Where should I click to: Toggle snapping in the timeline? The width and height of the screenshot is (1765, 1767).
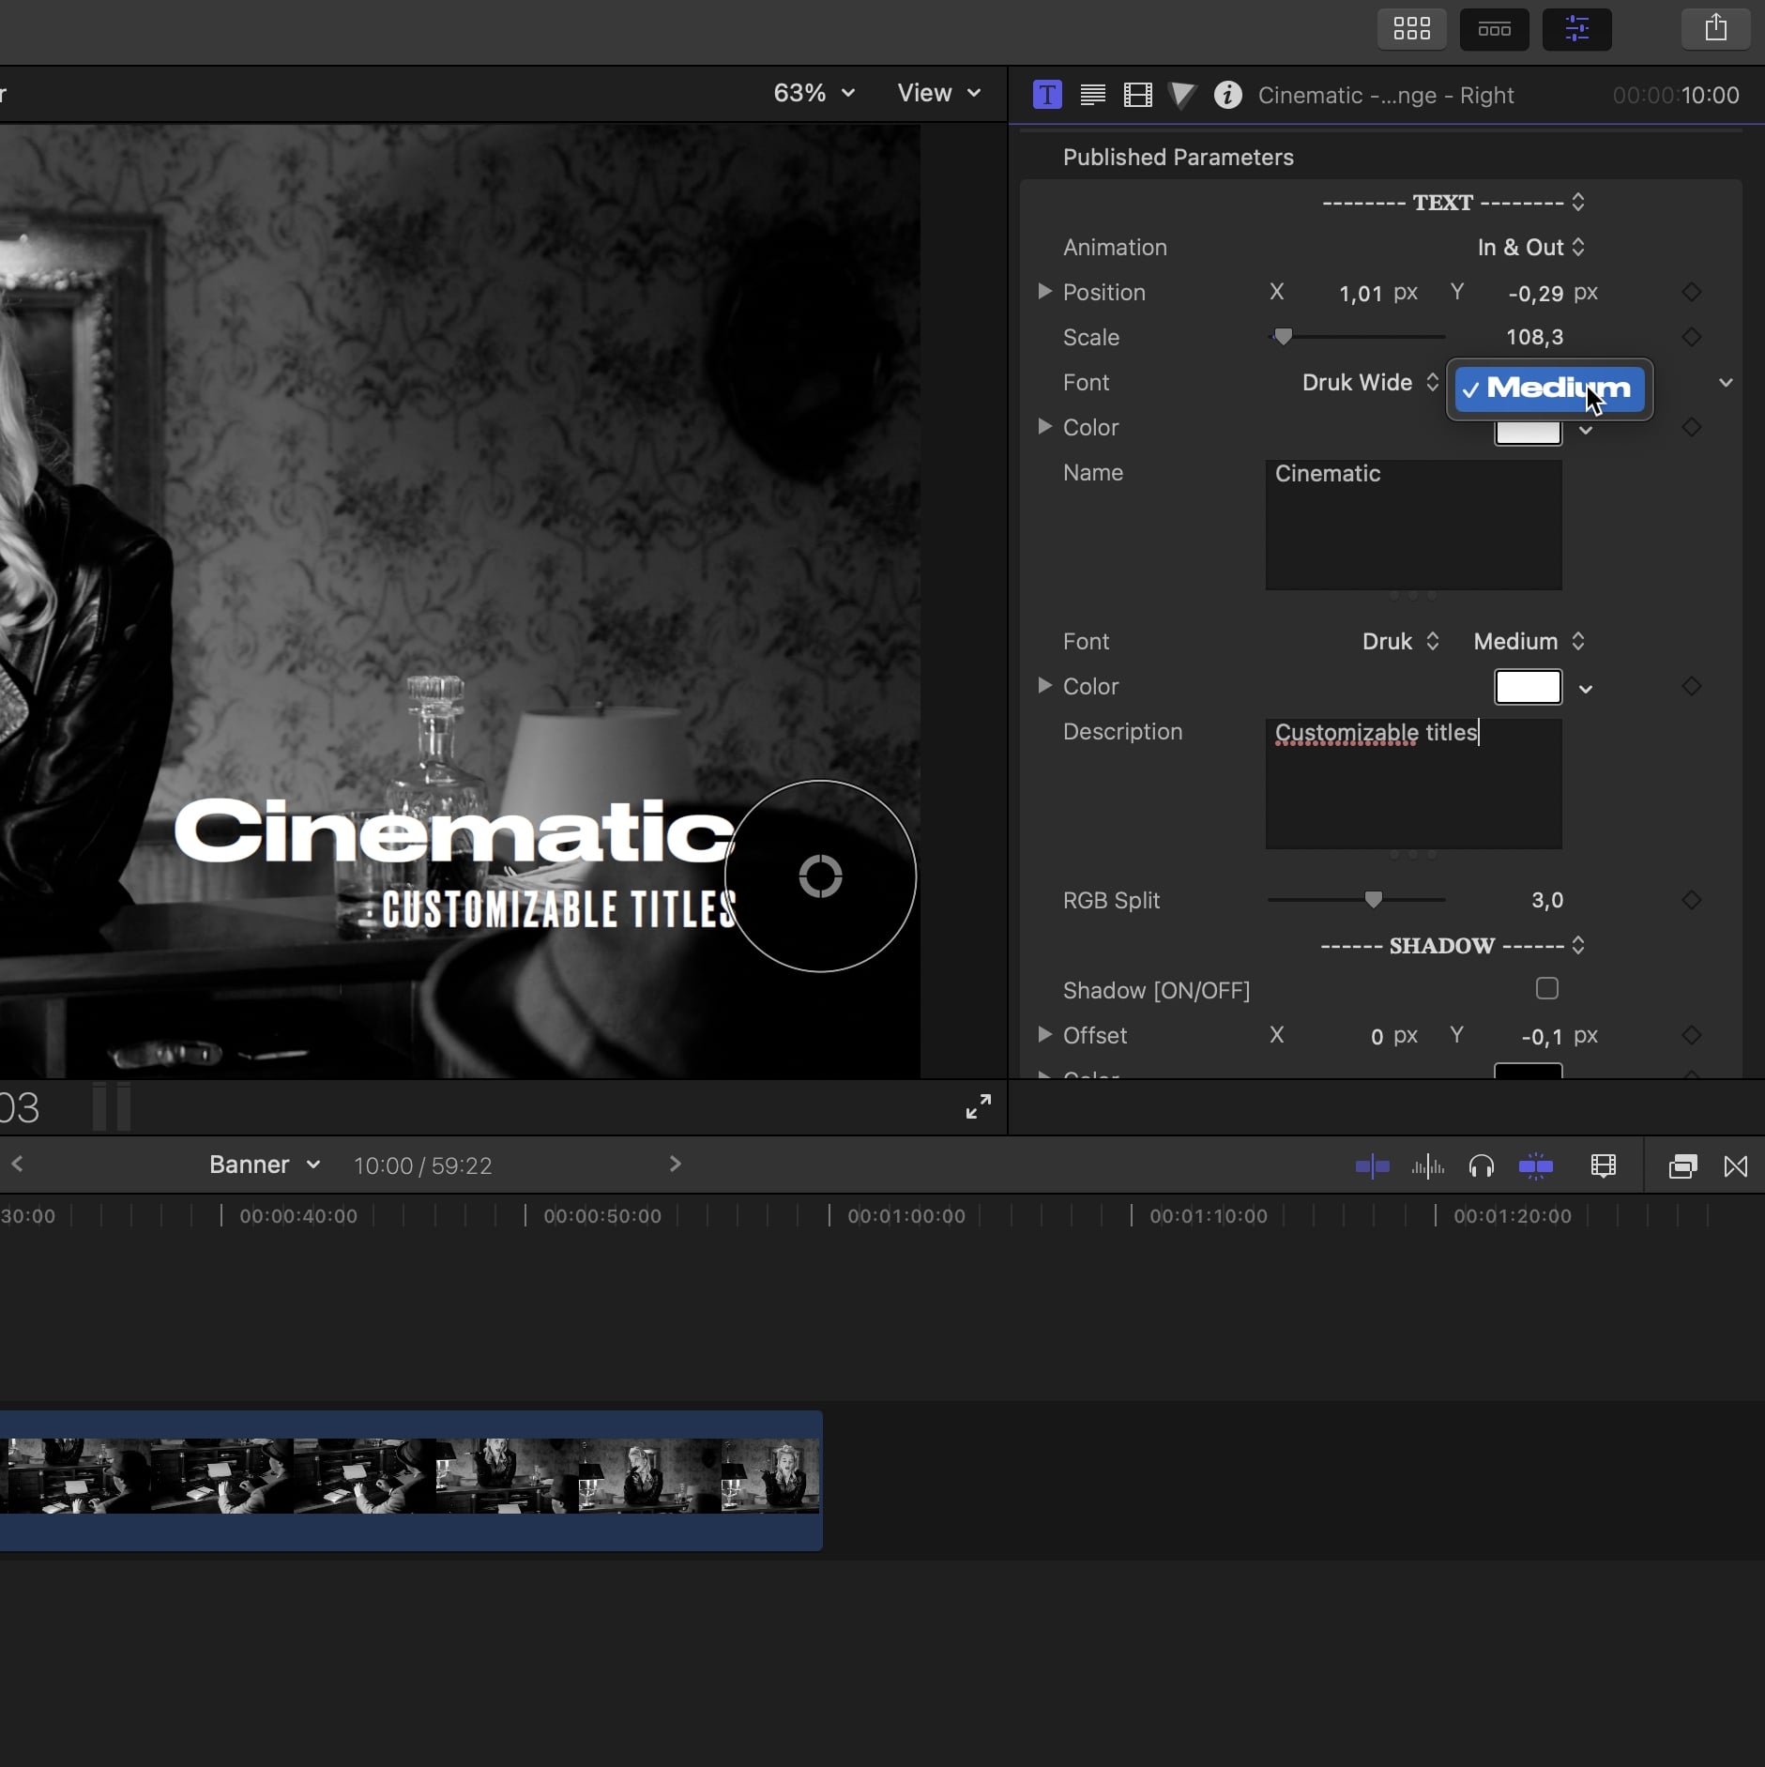click(1535, 1166)
